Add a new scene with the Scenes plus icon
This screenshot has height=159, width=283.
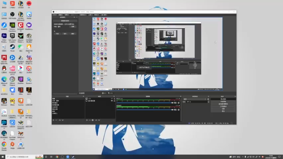[x=53, y=120]
